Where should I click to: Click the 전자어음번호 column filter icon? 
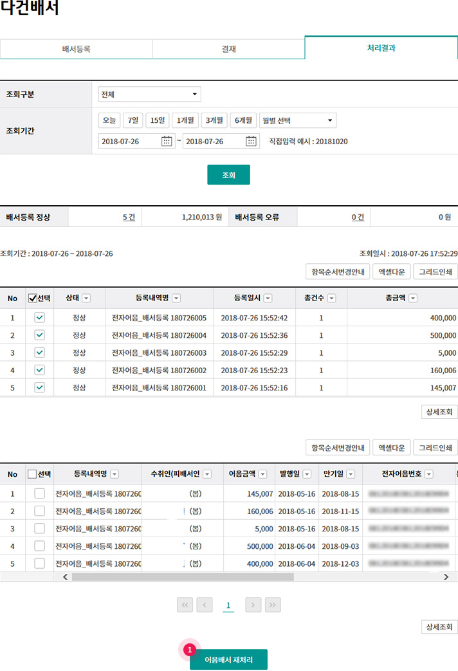coord(428,474)
